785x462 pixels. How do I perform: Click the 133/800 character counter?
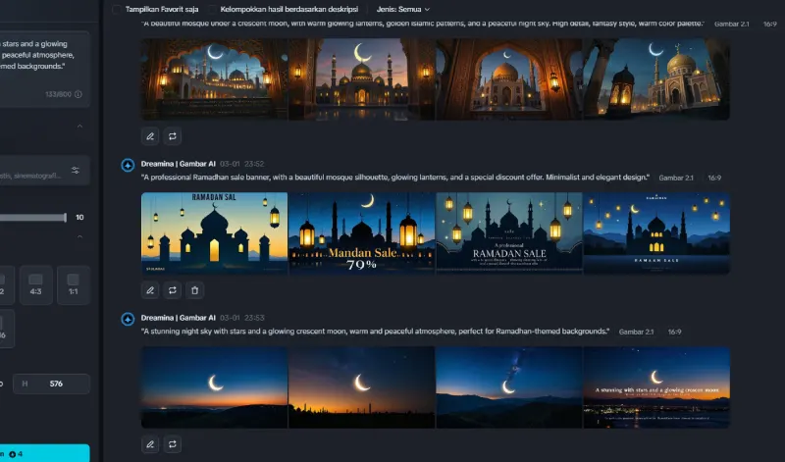click(x=58, y=94)
